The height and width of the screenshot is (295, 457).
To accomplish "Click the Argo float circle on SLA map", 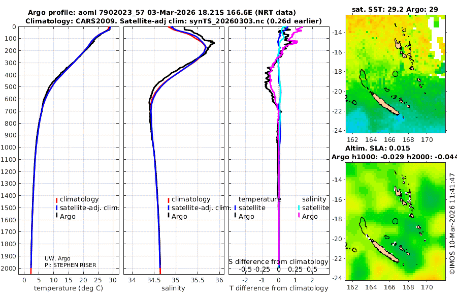I will (x=395, y=221).
